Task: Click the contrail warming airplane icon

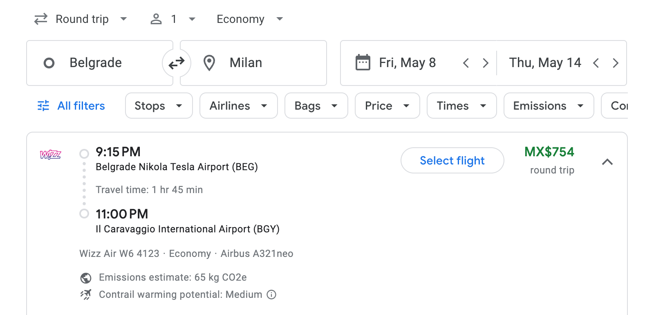Action: [x=85, y=295]
